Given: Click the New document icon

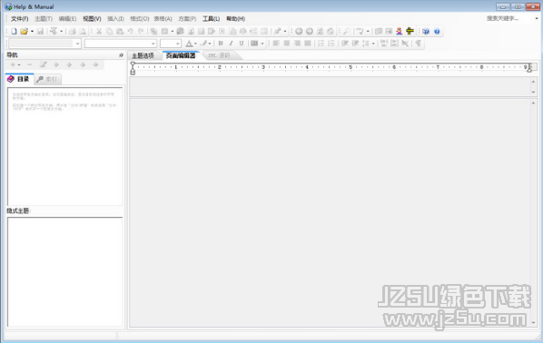Looking at the screenshot, I should (x=14, y=32).
